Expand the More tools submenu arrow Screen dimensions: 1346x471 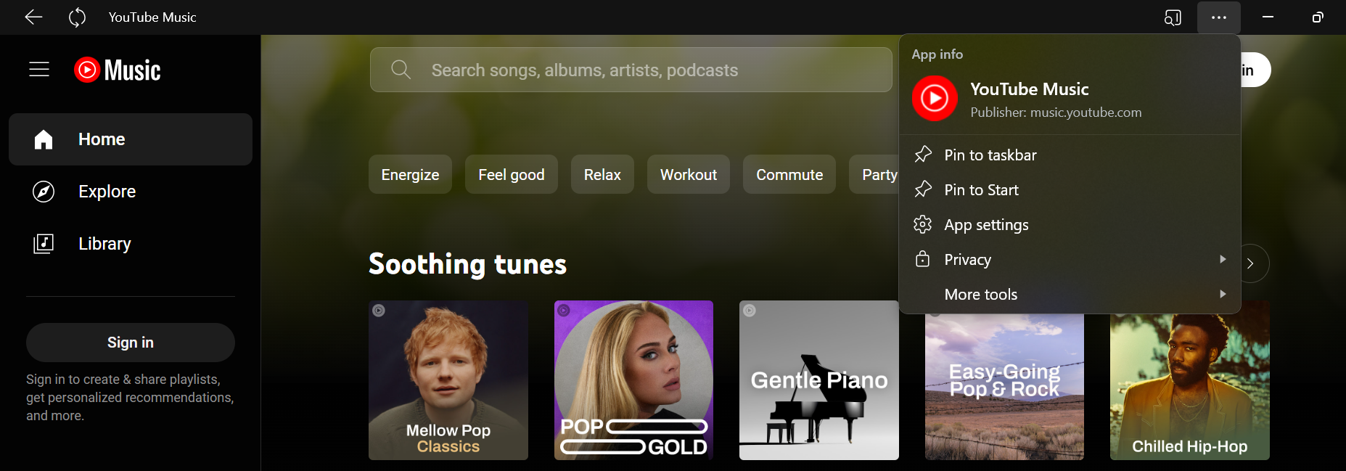click(1223, 294)
